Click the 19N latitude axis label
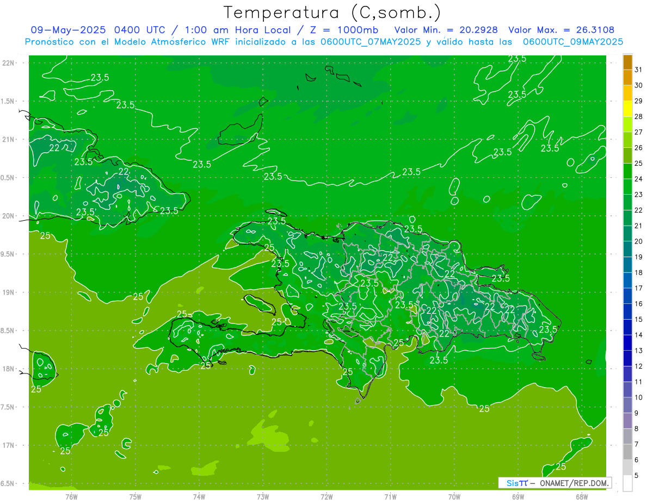 [x=9, y=293]
